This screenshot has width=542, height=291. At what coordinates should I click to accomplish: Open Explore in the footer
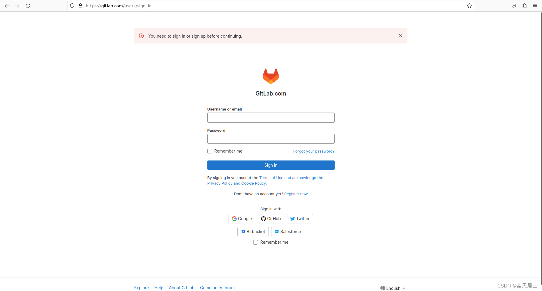point(142,288)
